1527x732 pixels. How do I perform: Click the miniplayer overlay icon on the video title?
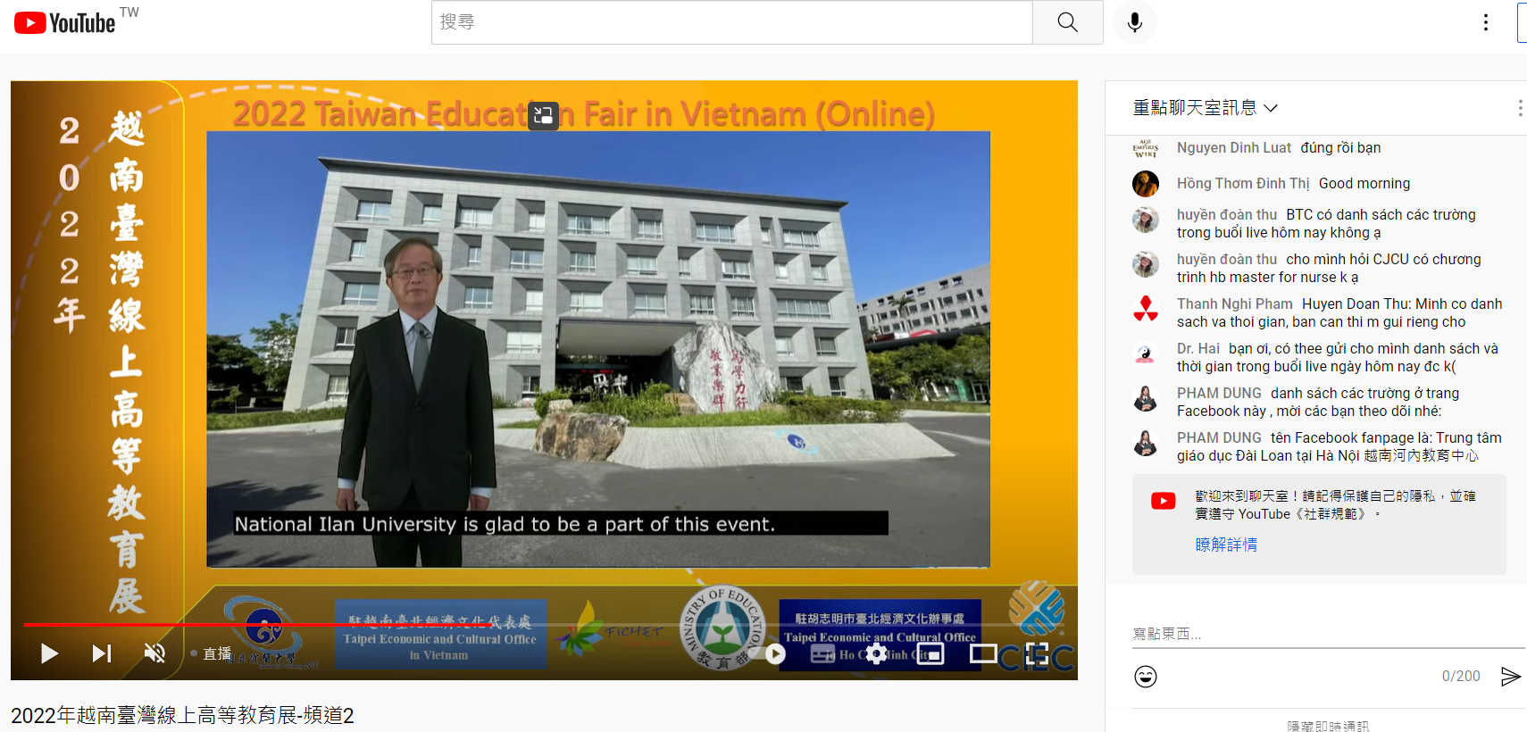(543, 115)
